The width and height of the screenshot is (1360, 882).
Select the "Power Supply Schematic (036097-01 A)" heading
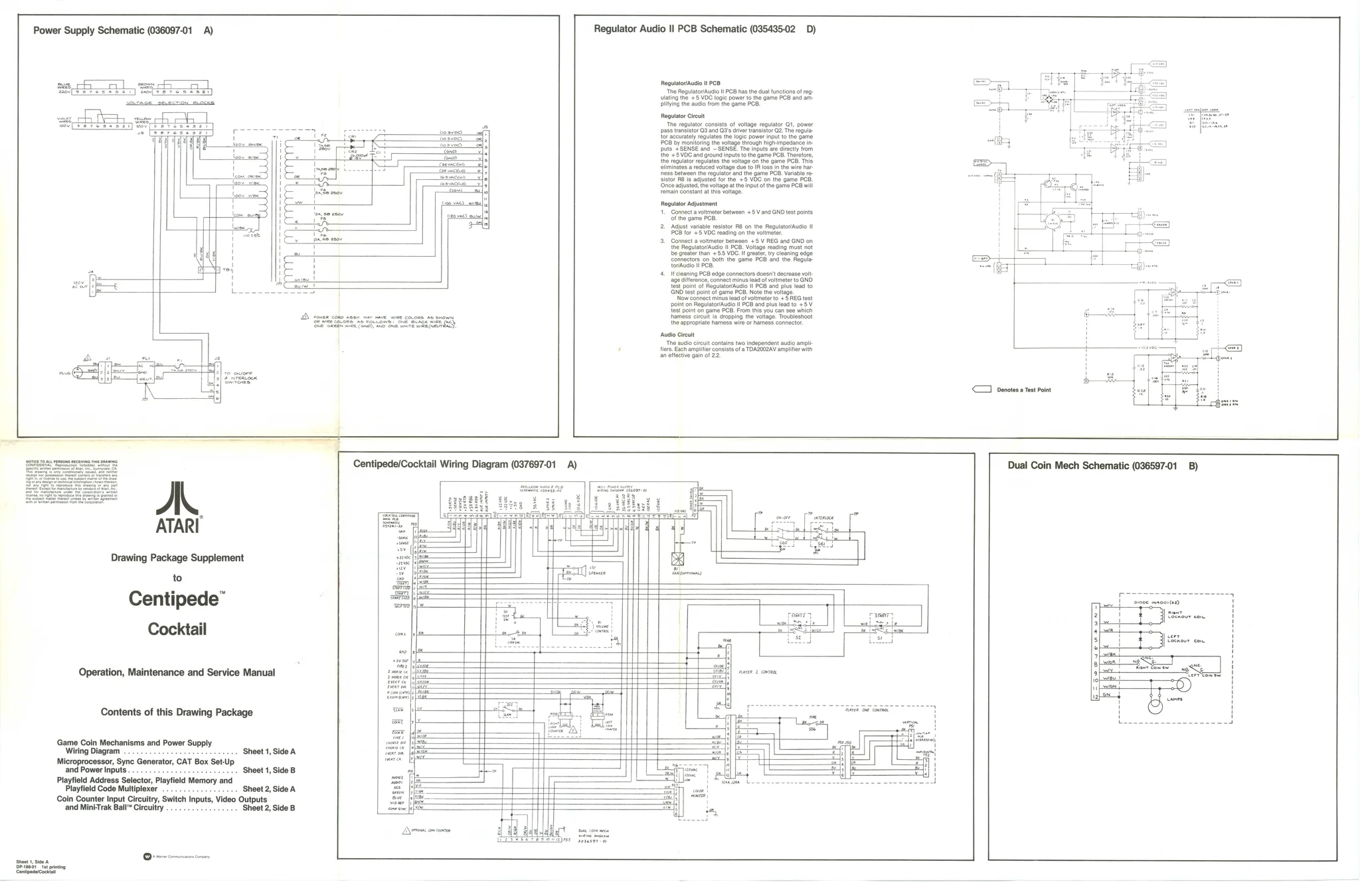123,31
